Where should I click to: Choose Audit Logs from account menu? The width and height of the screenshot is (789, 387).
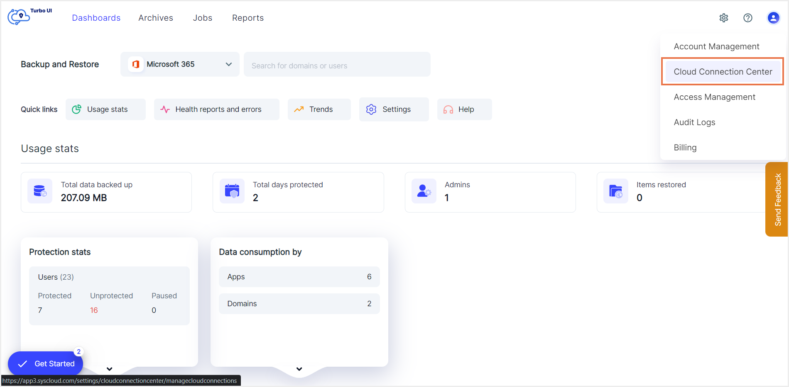[x=694, y=122]
